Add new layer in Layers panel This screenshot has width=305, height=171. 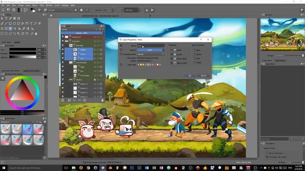pyautogui.click(x=63, y=100)
